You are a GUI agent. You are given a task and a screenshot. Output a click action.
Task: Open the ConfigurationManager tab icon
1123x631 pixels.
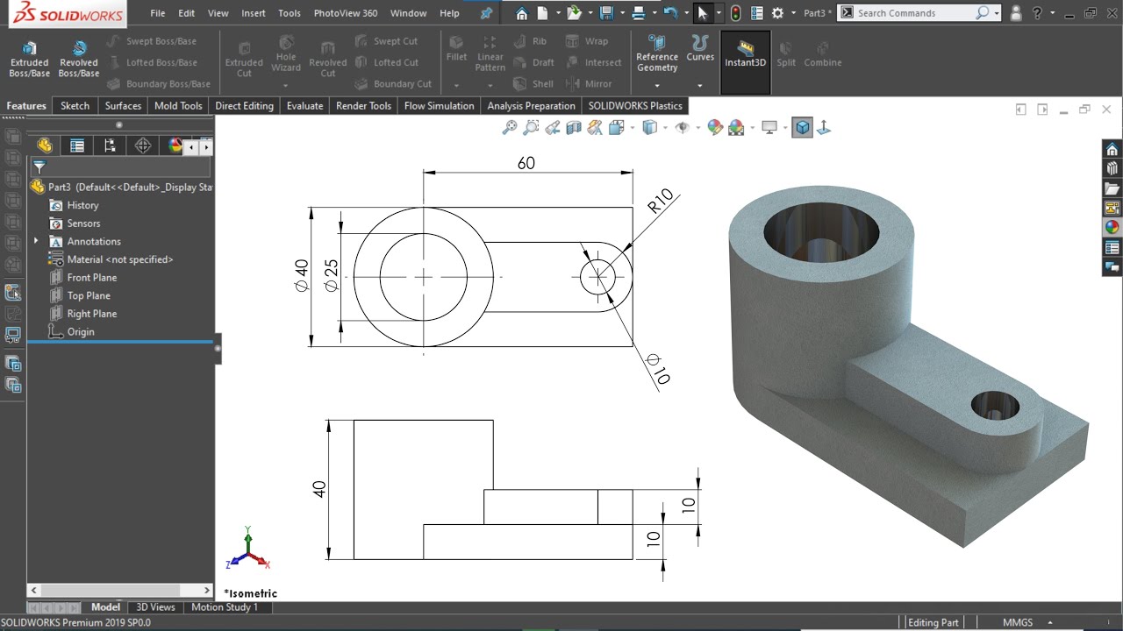(110, 145)
